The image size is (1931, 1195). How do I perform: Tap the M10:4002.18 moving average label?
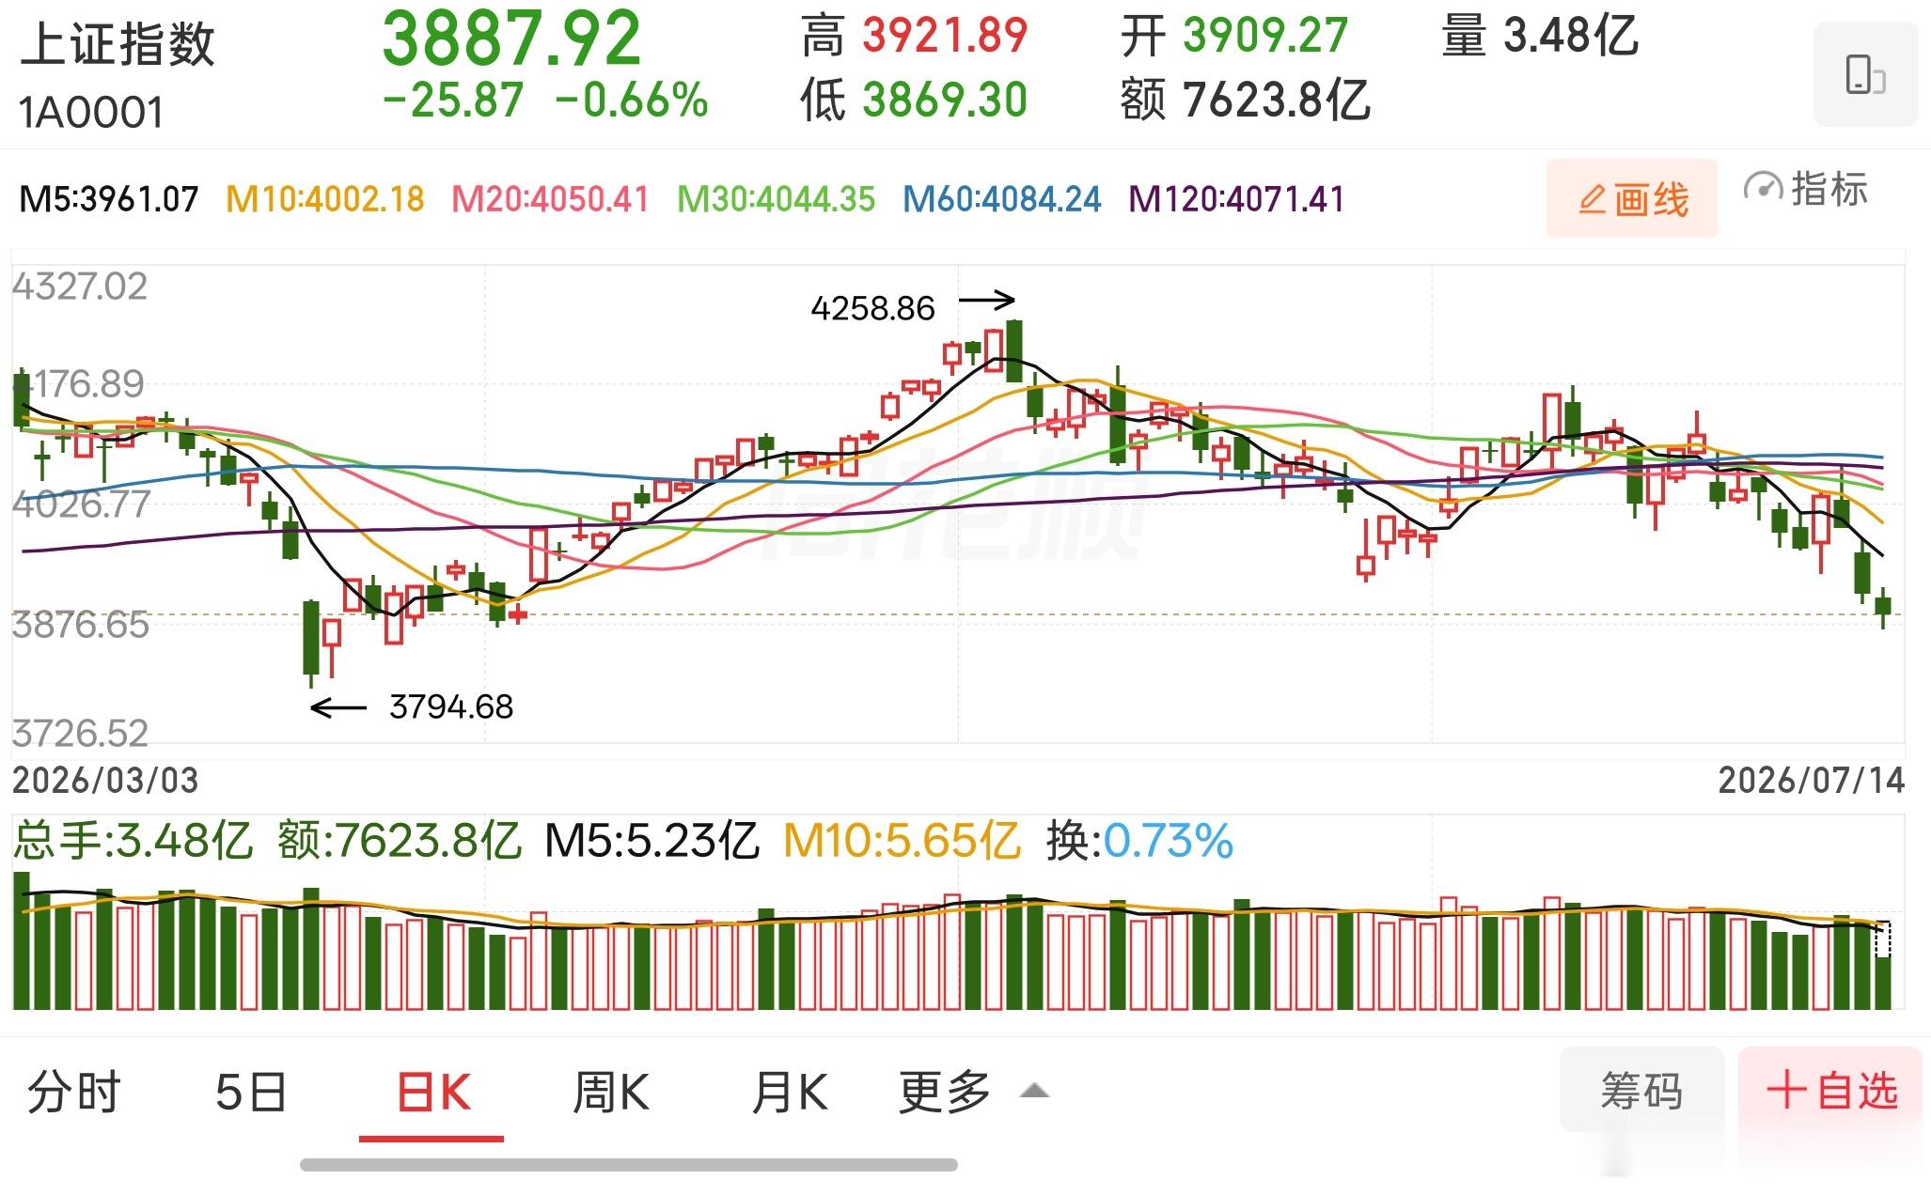tap(325, 199)
